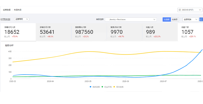This screenshot has height=104, width=203.
Task: Click the +88.3% change value
Action: tap(50, 37)
